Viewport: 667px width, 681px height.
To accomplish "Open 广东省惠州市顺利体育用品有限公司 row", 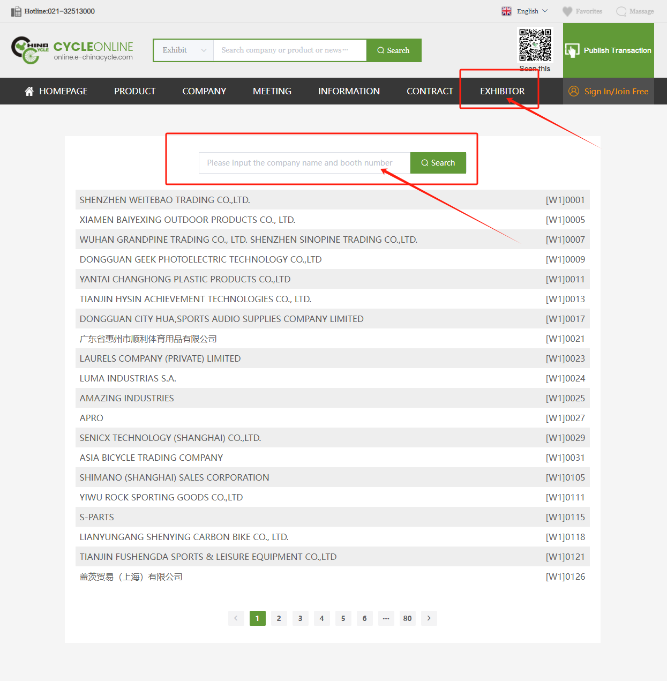I will point(332,339).
